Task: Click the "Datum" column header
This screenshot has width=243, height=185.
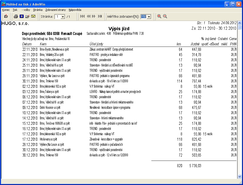Action: [x=27, y=44]
